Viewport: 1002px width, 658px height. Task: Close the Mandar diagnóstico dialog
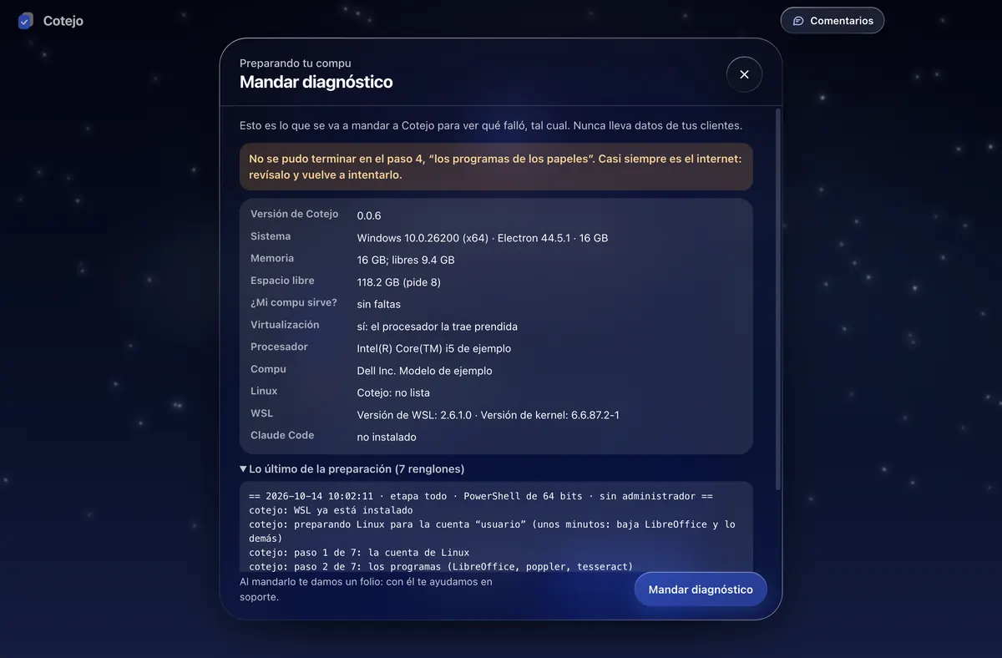pyautogui.click(x=744, y=74)
